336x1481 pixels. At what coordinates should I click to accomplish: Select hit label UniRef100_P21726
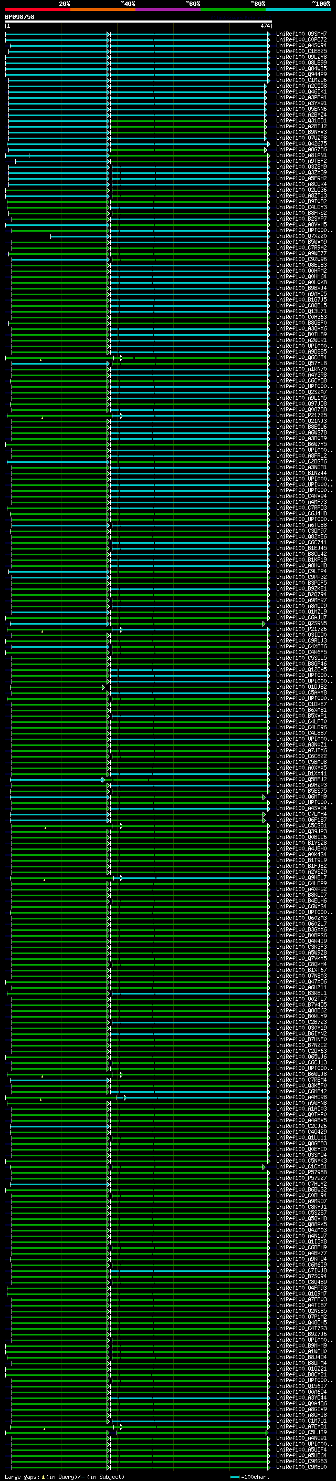301,629
